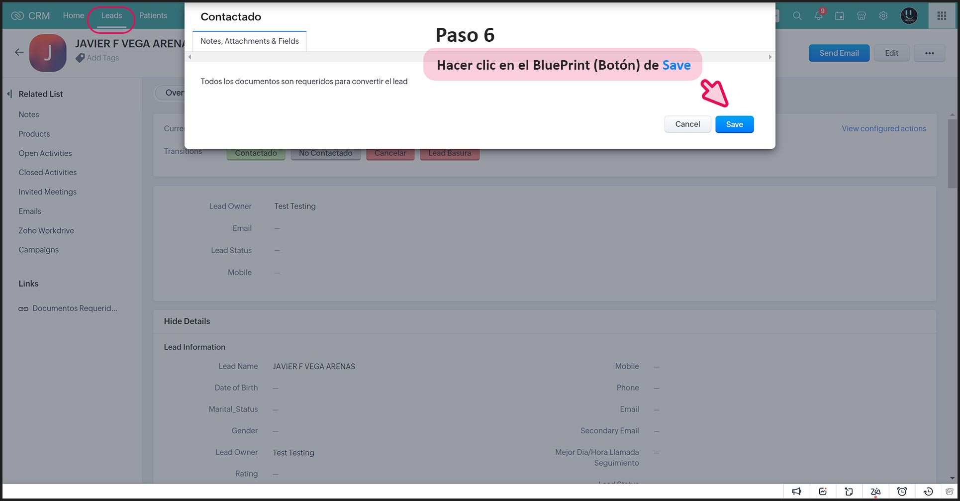Screen dimensions: 960x501
Task: Select the Notes, Attachments & Fields tab
Action: point(249,41)
